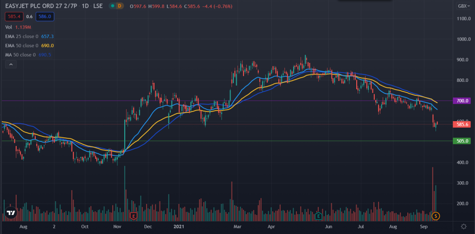Open the green earnings E marker near May
Viewport: 475px width, 234px height.
click(x=318, y=216)
